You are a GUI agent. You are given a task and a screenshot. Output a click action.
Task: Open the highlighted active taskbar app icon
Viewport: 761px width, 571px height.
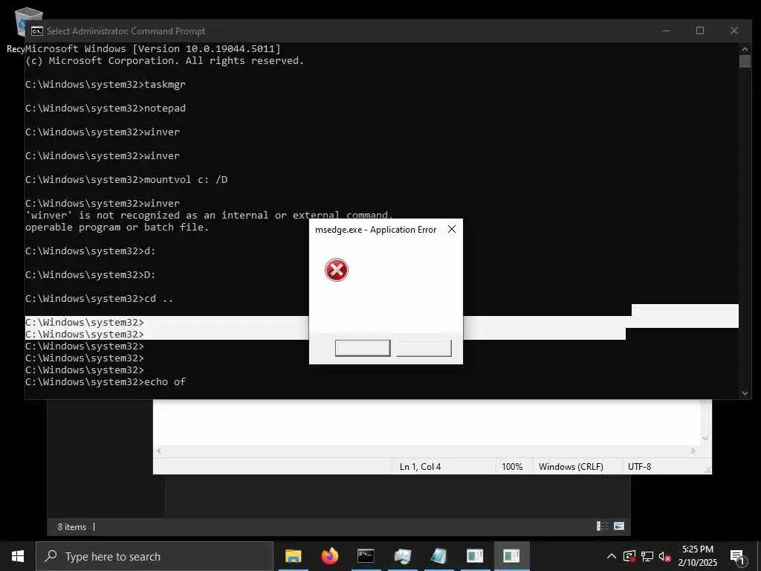511,556
